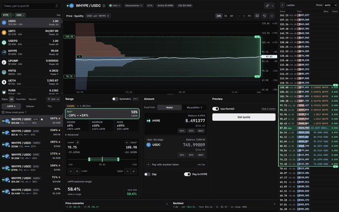The height and width of the screenshot is (212, 339).
Task: Show Recent pairs tab
Action: (x=32, y=99)
